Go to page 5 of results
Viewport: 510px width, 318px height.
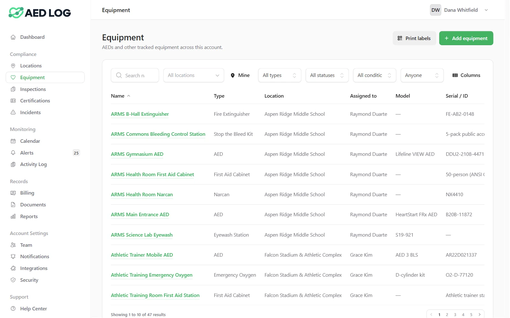(x=471, y=315)
